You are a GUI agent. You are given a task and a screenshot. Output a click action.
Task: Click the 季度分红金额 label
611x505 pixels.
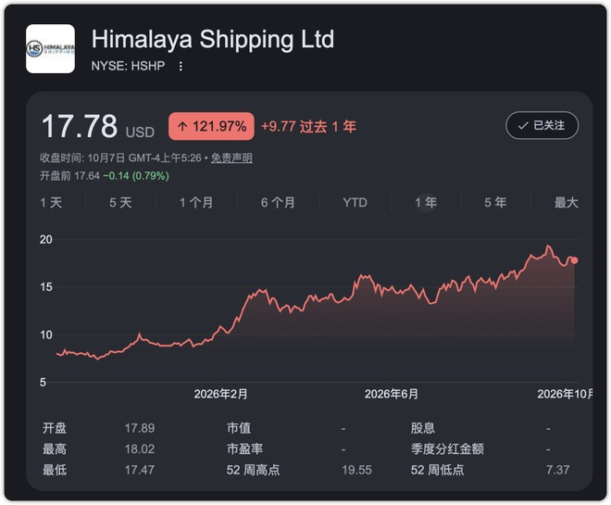point(447,448)
